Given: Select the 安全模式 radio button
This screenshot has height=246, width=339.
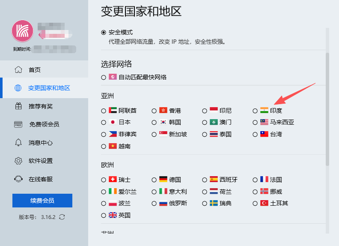Looking at the screenshot, I should click(104, 32).
